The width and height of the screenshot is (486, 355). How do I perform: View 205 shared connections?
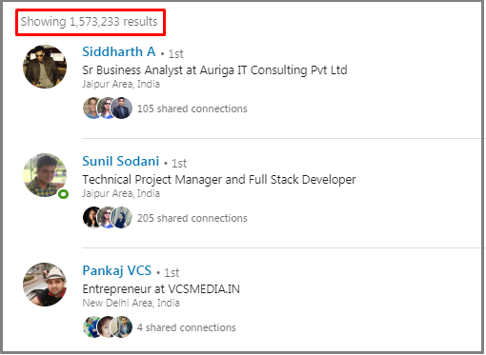point(192,218)
